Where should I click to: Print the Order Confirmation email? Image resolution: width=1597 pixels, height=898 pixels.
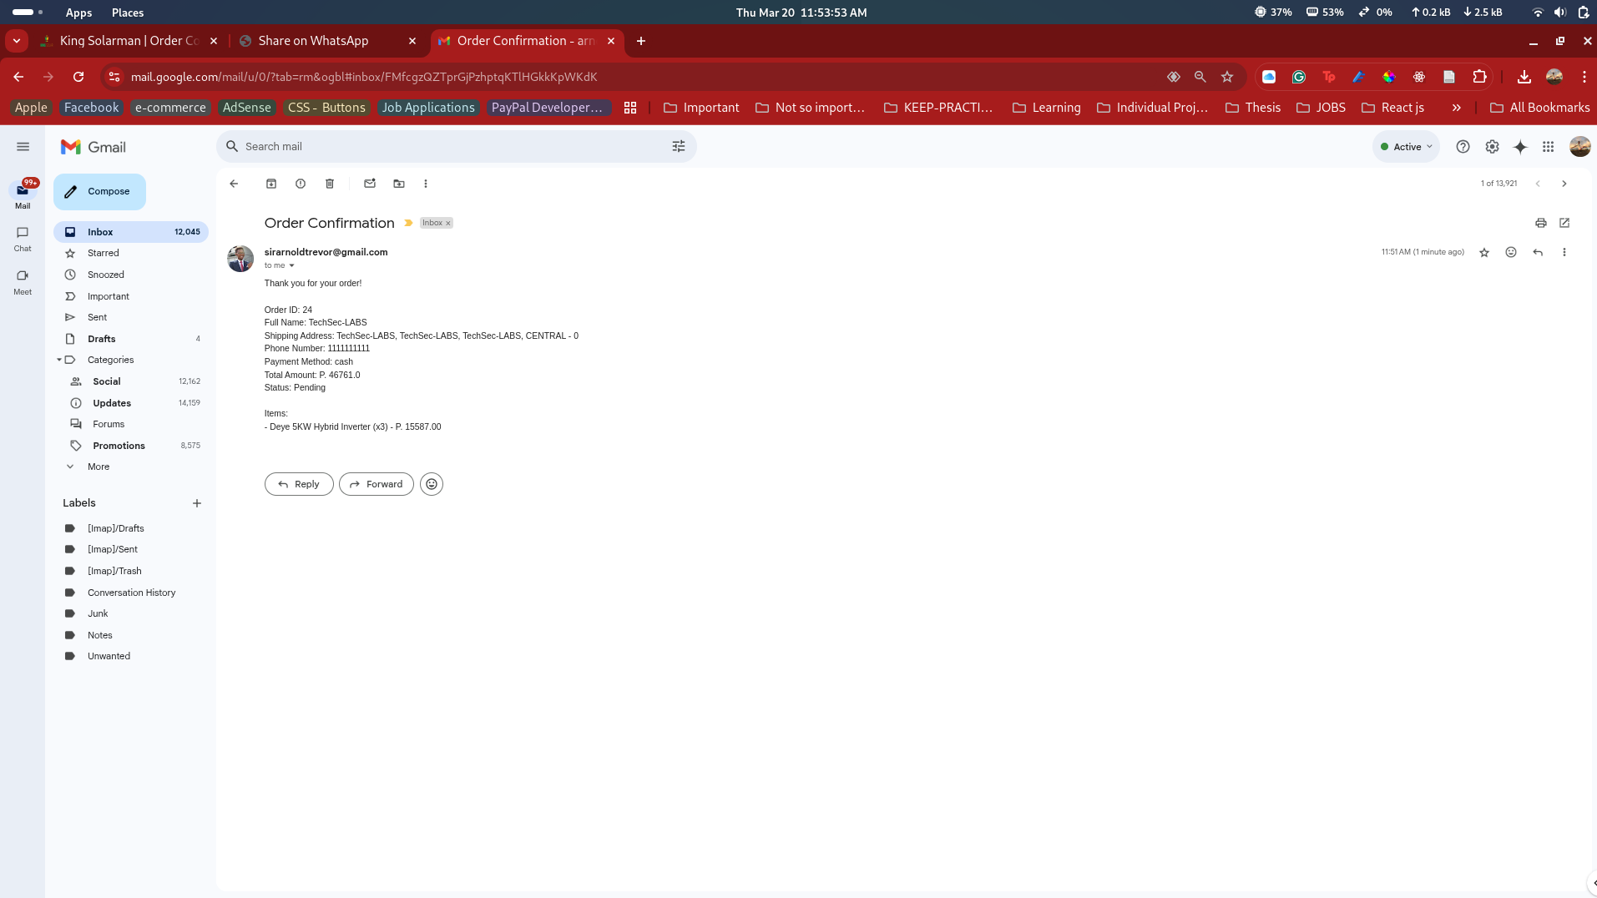point(1540,223)
